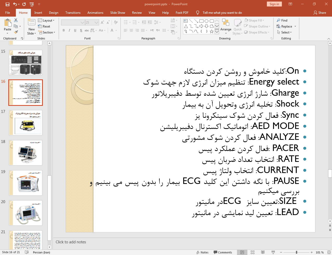Start slideshow from beginning icon in title bar
The height and width of the screenshot is (255, 332).
tap(32, 4)
